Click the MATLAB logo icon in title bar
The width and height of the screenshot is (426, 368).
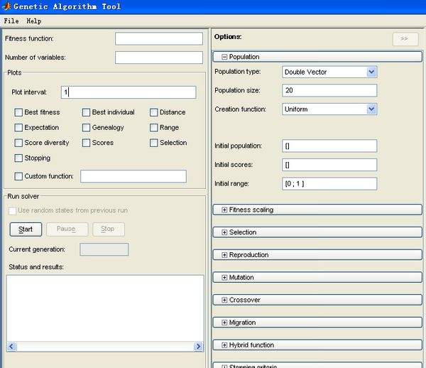click(6, 6)
